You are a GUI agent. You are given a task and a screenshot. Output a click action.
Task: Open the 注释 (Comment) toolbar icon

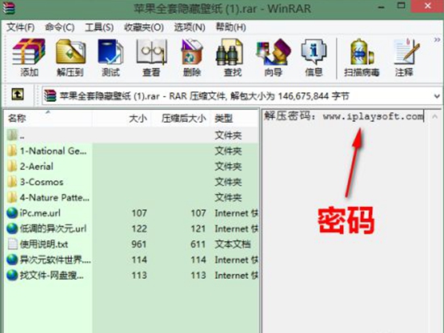coord(405,58)
